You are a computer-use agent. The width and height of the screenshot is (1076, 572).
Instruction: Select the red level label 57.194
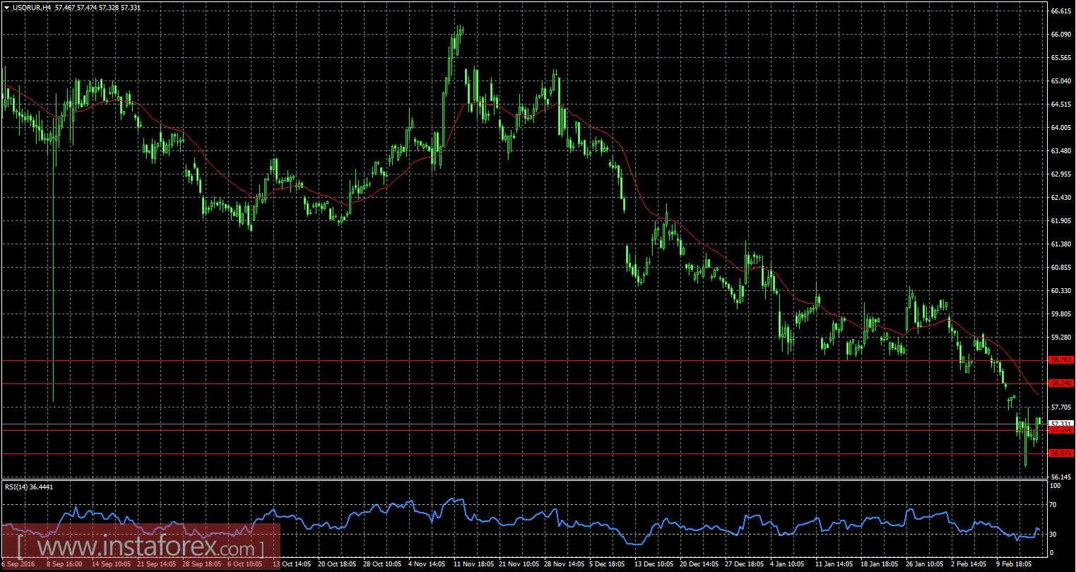(1062, 430)
